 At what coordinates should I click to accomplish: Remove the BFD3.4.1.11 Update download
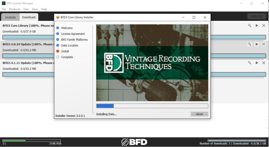tap(264, 63)
